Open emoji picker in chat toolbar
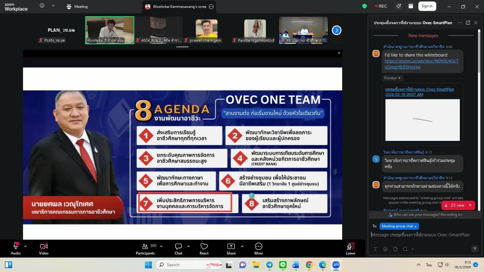The image size is (484, 272). (x=385, y=249)
